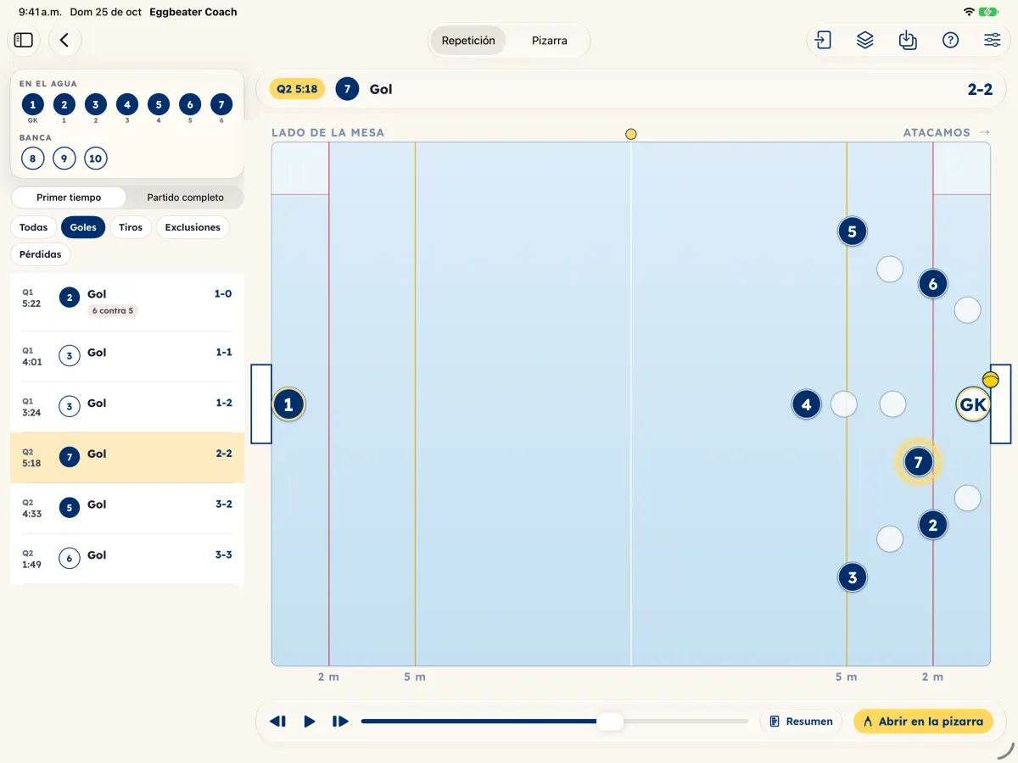Filter events by Exclusiones
The image size is (1018, 763).
[x=193, y=227]
